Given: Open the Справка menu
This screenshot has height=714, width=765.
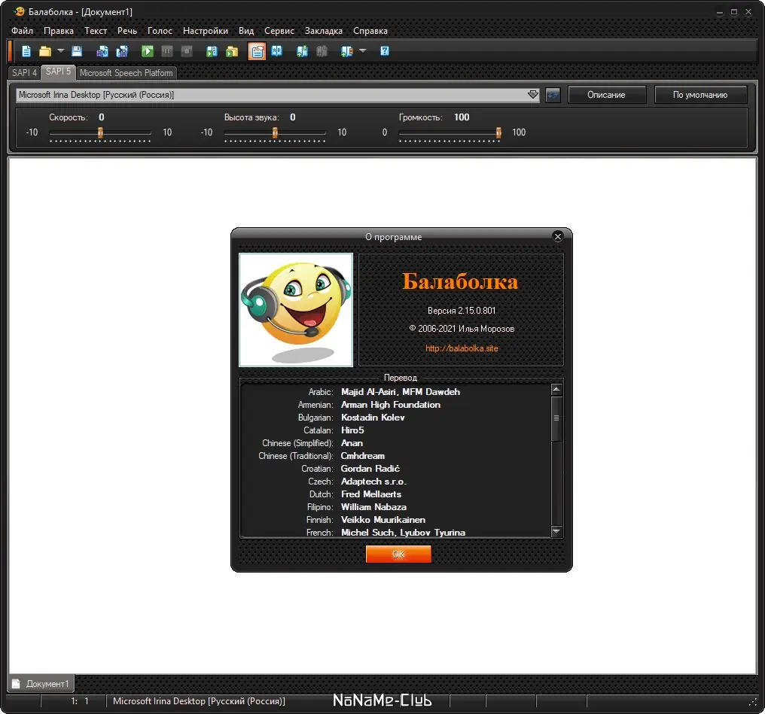Looking at the screenshot, I should tap(370, 31).
